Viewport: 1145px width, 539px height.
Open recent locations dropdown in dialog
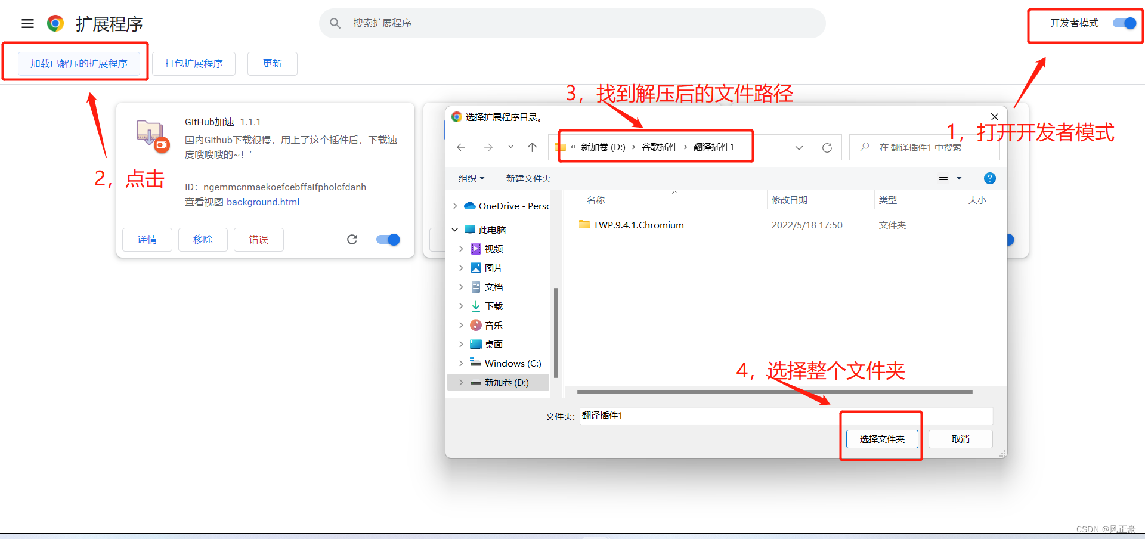coord(510,147)
